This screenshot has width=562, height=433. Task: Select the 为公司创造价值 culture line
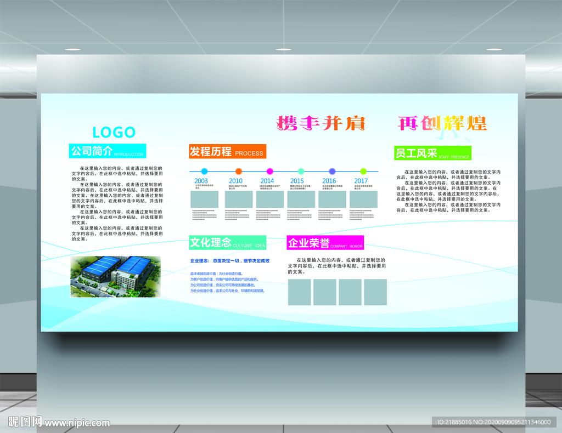223,285
